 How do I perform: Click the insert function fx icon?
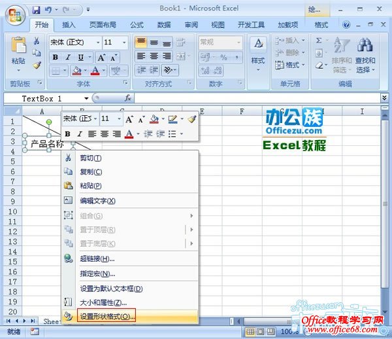128,98
